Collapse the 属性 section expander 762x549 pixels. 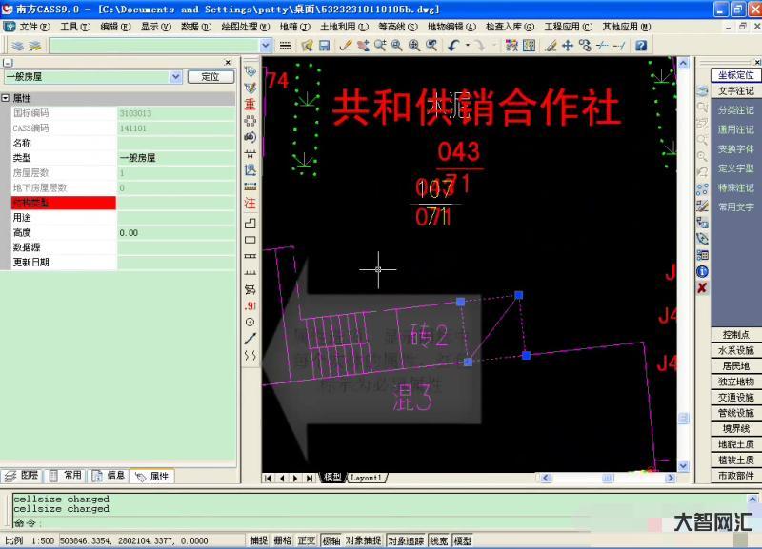6,98
